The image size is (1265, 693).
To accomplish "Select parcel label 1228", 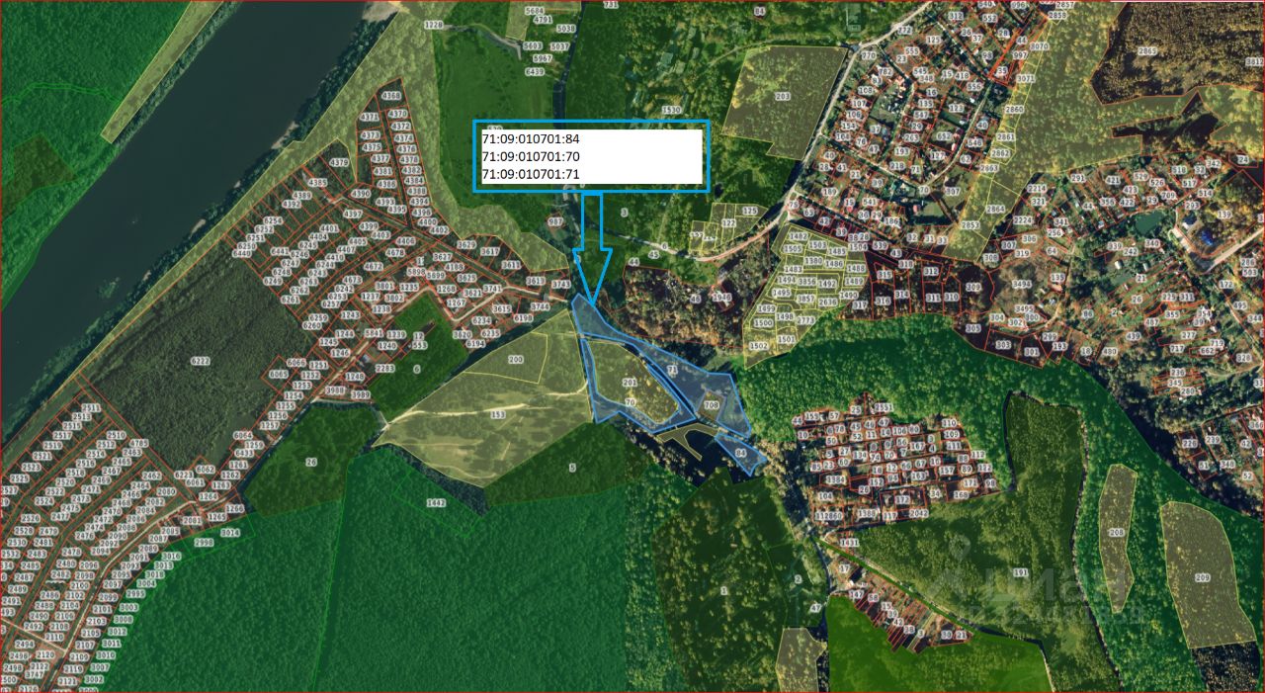I will pyautogui.click(x=433, y=25).
